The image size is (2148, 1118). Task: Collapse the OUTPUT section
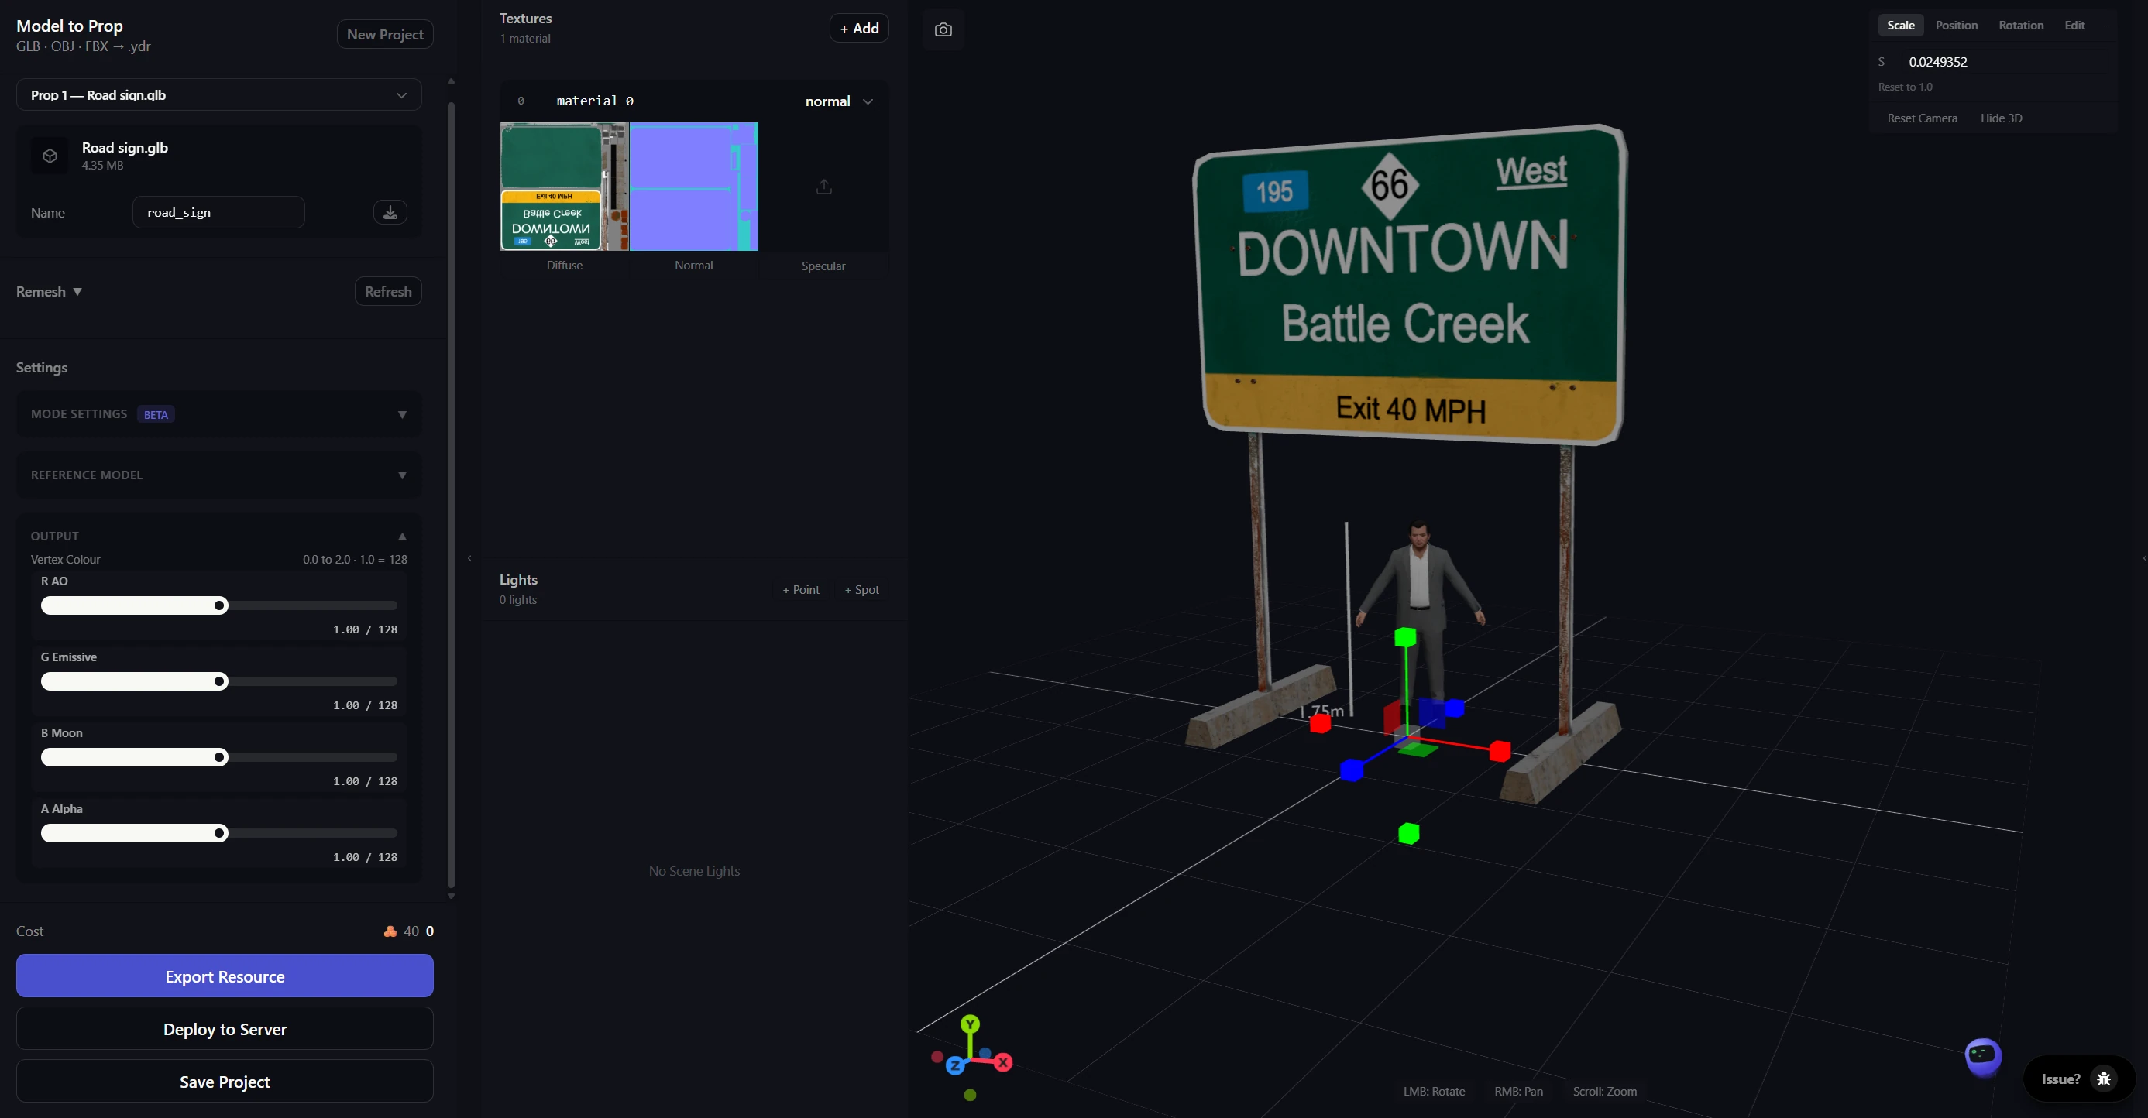point(219,536)
